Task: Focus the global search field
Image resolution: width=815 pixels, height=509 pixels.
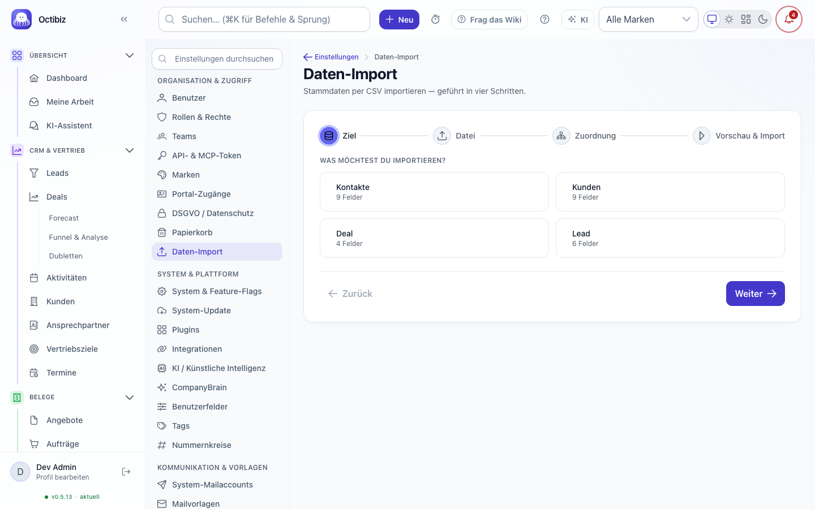Action: pyautogui.click(x=264, y=19)
